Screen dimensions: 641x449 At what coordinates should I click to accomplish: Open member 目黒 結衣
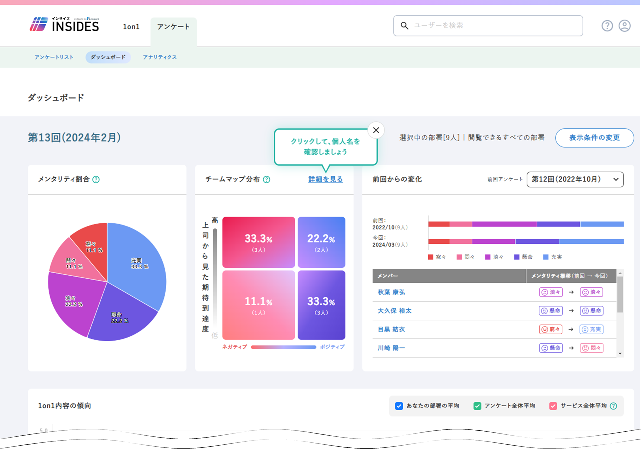coord(392,329)
